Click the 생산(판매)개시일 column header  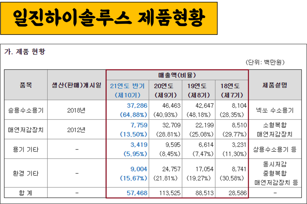[76, 85]
